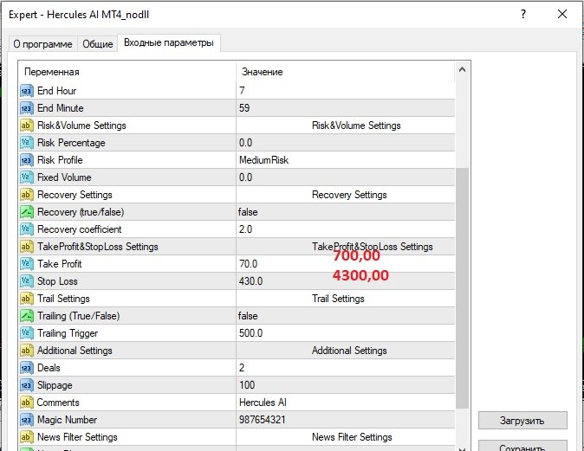This screenshot has width=584, height=451.
Task: Click the Значение column header
Action: [x=345, y=72]
